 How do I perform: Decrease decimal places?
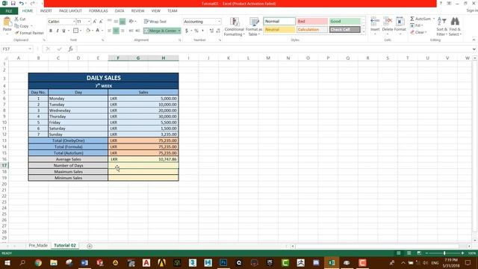[x=218, y=31]
